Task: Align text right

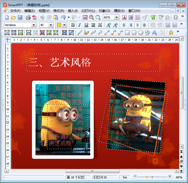Action: [131, 25]
